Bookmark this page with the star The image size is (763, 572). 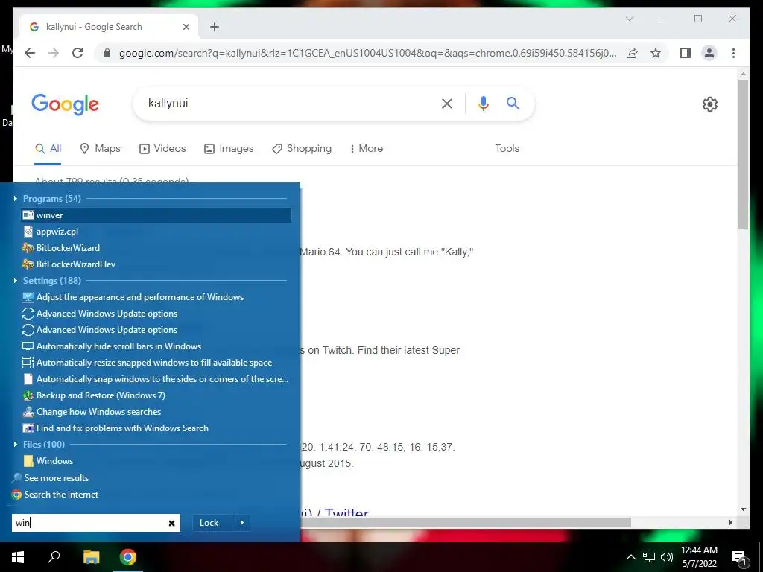[x=656, y=53]
